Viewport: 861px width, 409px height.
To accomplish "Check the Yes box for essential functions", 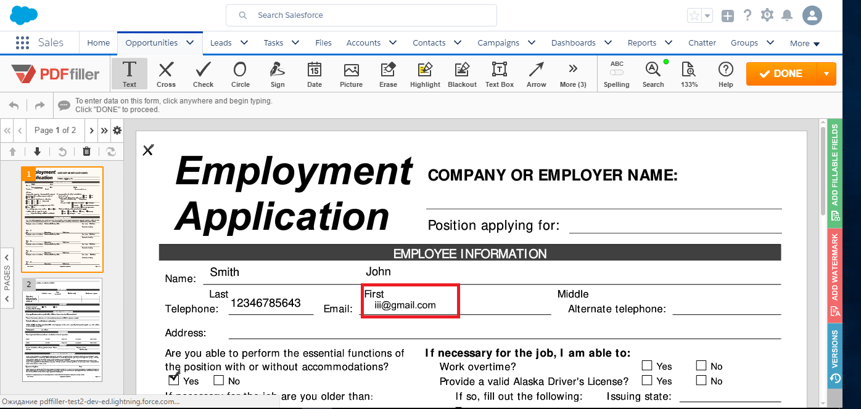I will pyautogui.click(x=174, y=380).
